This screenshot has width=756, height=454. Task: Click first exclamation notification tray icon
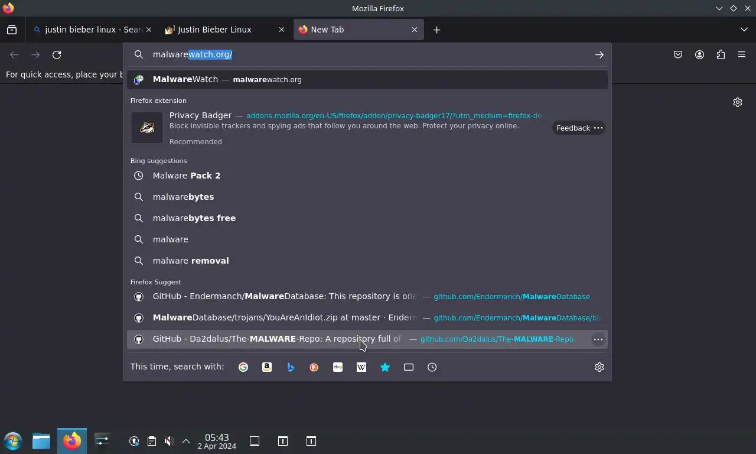click(283, 441)
